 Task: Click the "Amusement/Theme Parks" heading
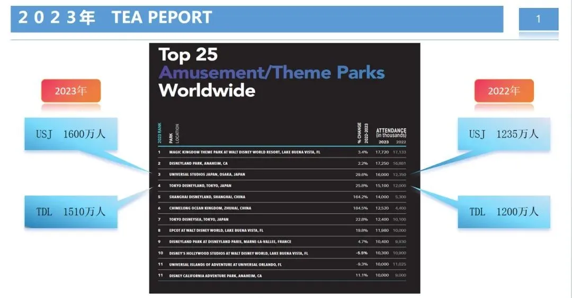(272, 72)
